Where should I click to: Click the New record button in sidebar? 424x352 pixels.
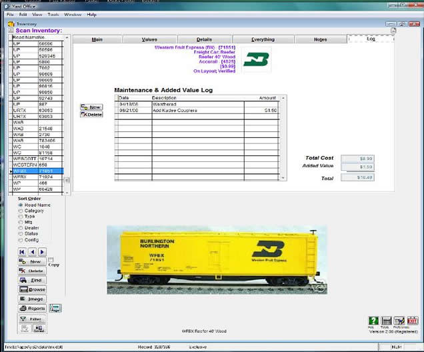(x=32, y=261)
